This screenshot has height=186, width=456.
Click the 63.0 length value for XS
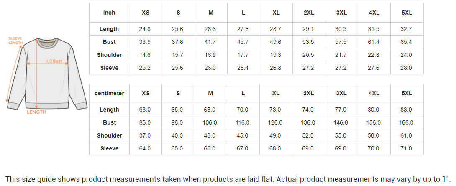(145, 110)
